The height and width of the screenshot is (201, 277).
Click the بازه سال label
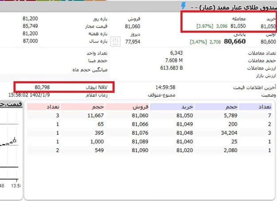98,41
